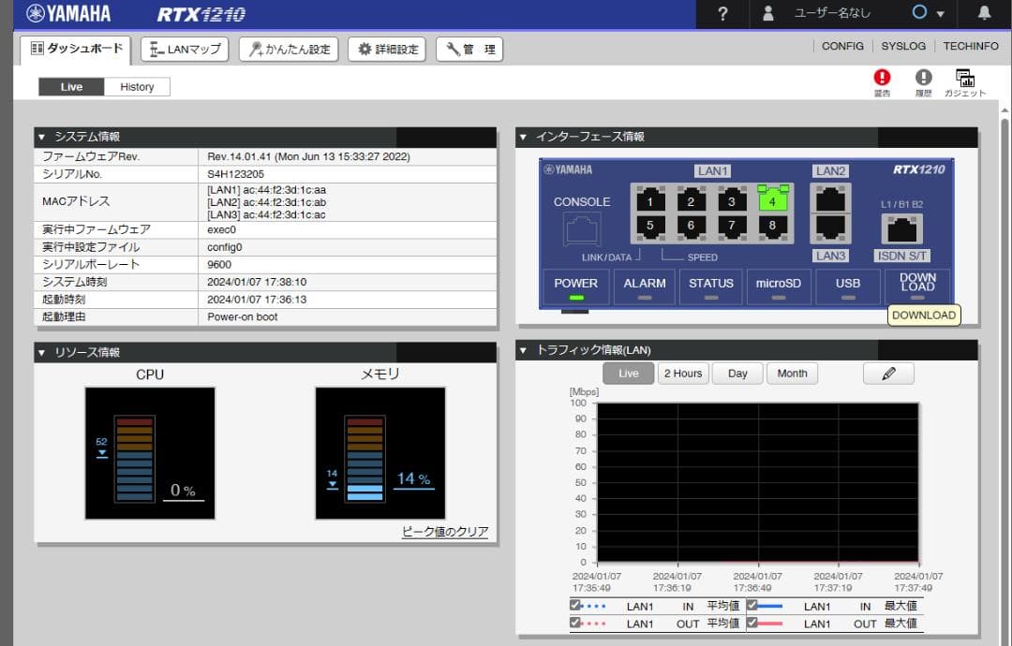Switch dashboard to Live mode
Image resolution: width=1012 pixels, height=646 pixels.
(71, 87)
